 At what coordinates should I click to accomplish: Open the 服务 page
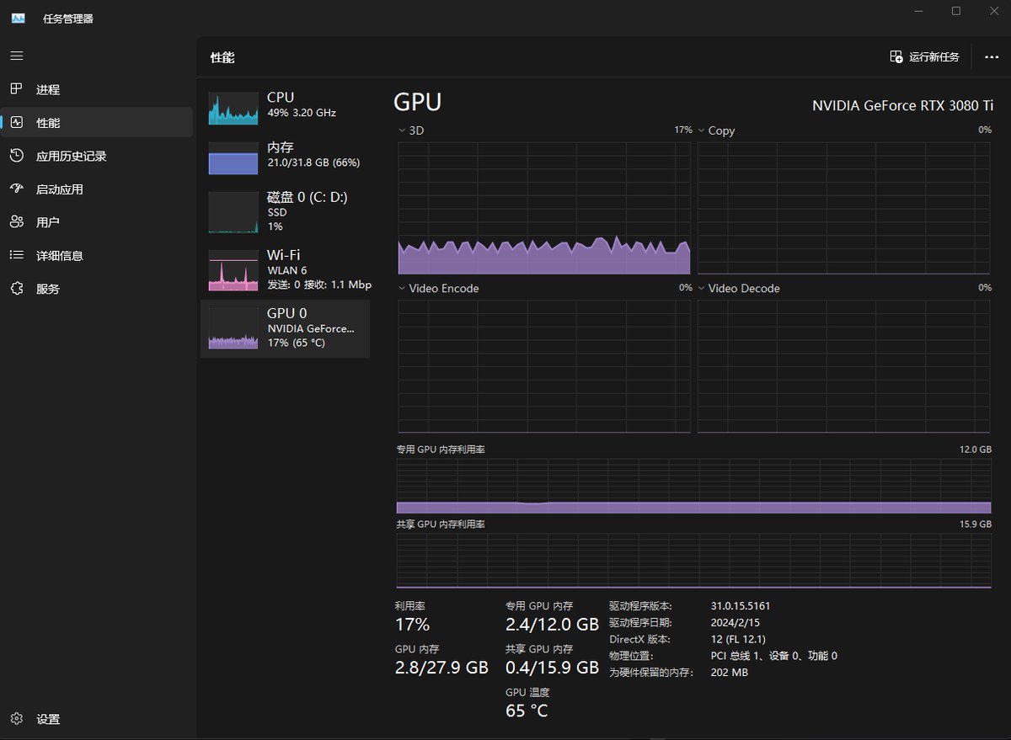[97, 288]
